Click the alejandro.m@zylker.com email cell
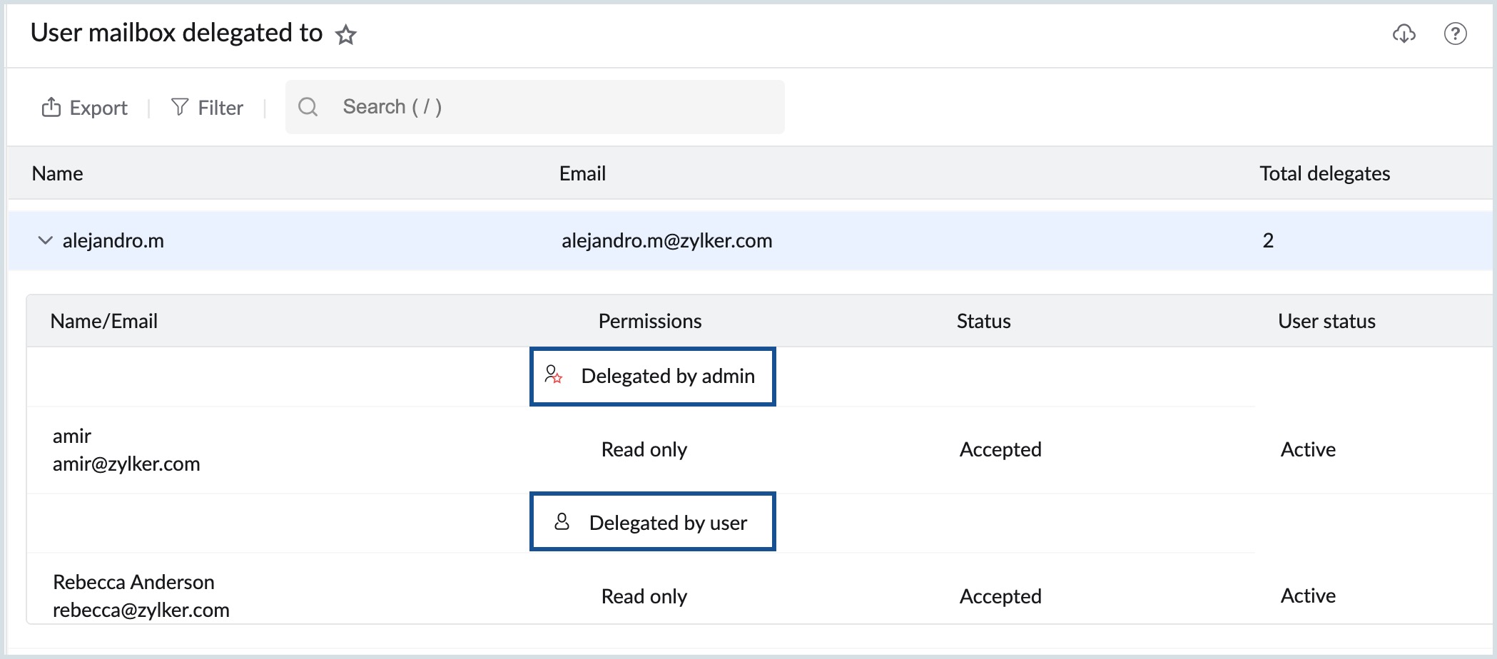The height and width of the screenshot is (659, 1497). pos(666,240)
